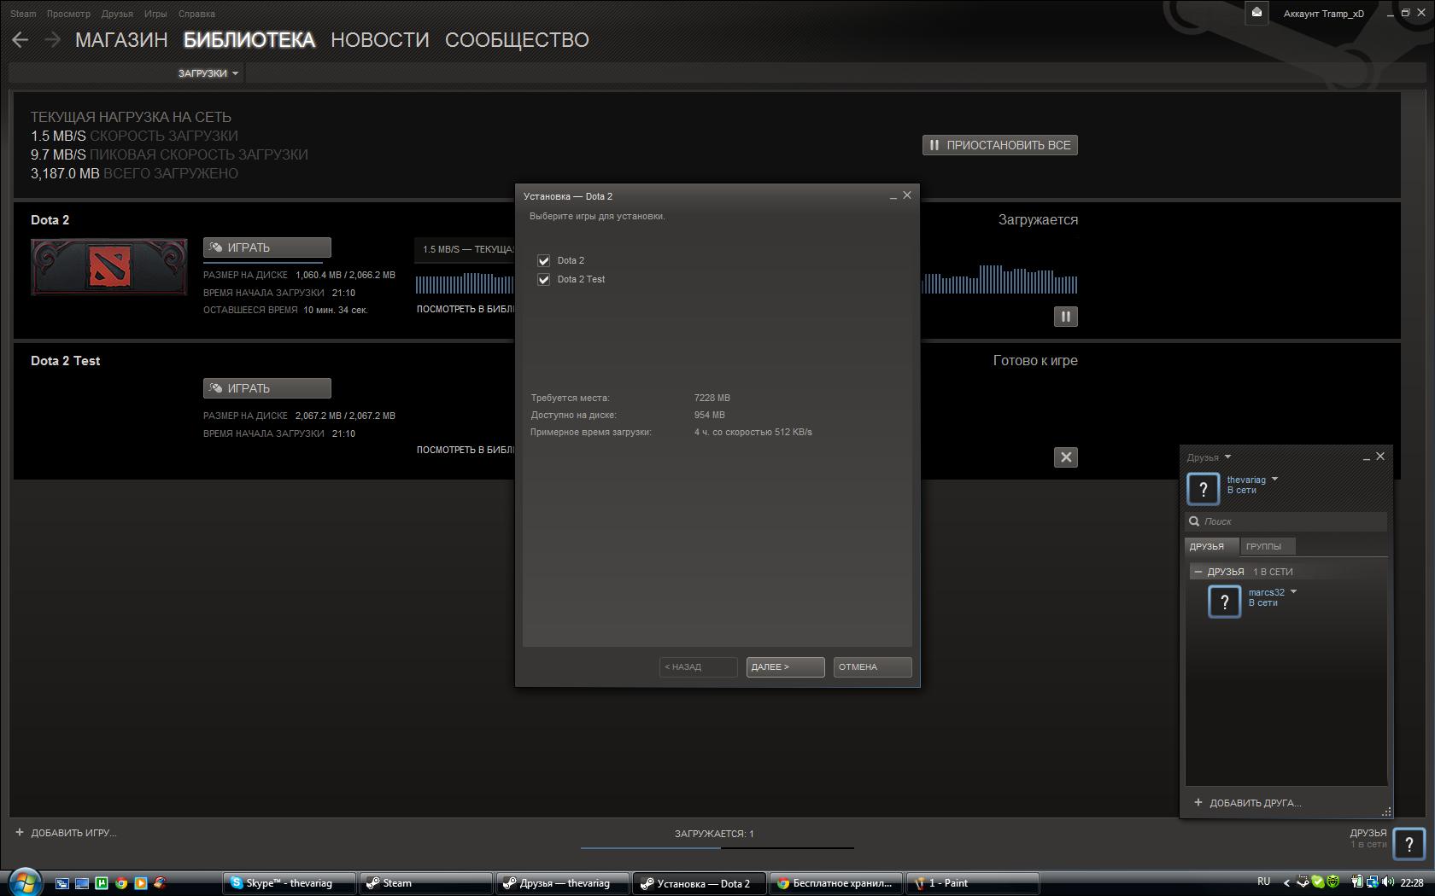Click ОТМЕНА to cancel the installation
Screen dimensions: 1435x896
[872, 667]
